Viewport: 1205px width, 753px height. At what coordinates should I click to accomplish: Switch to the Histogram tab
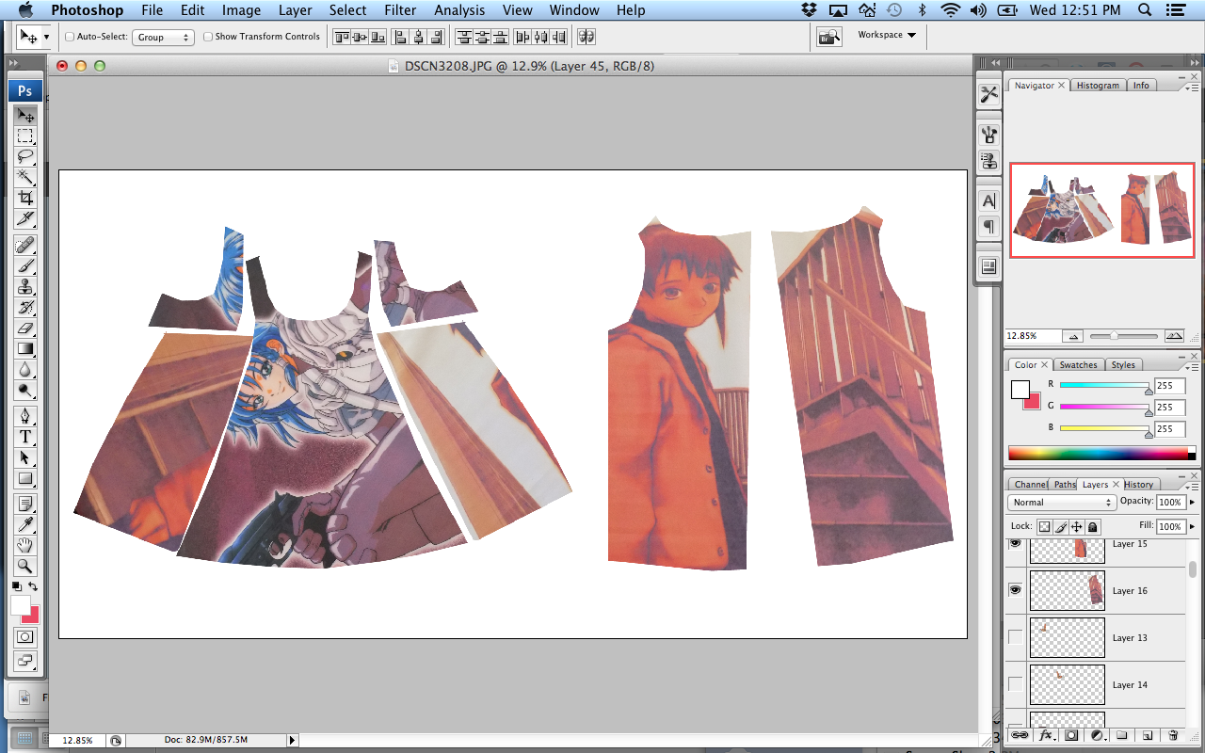(1098, 85)
